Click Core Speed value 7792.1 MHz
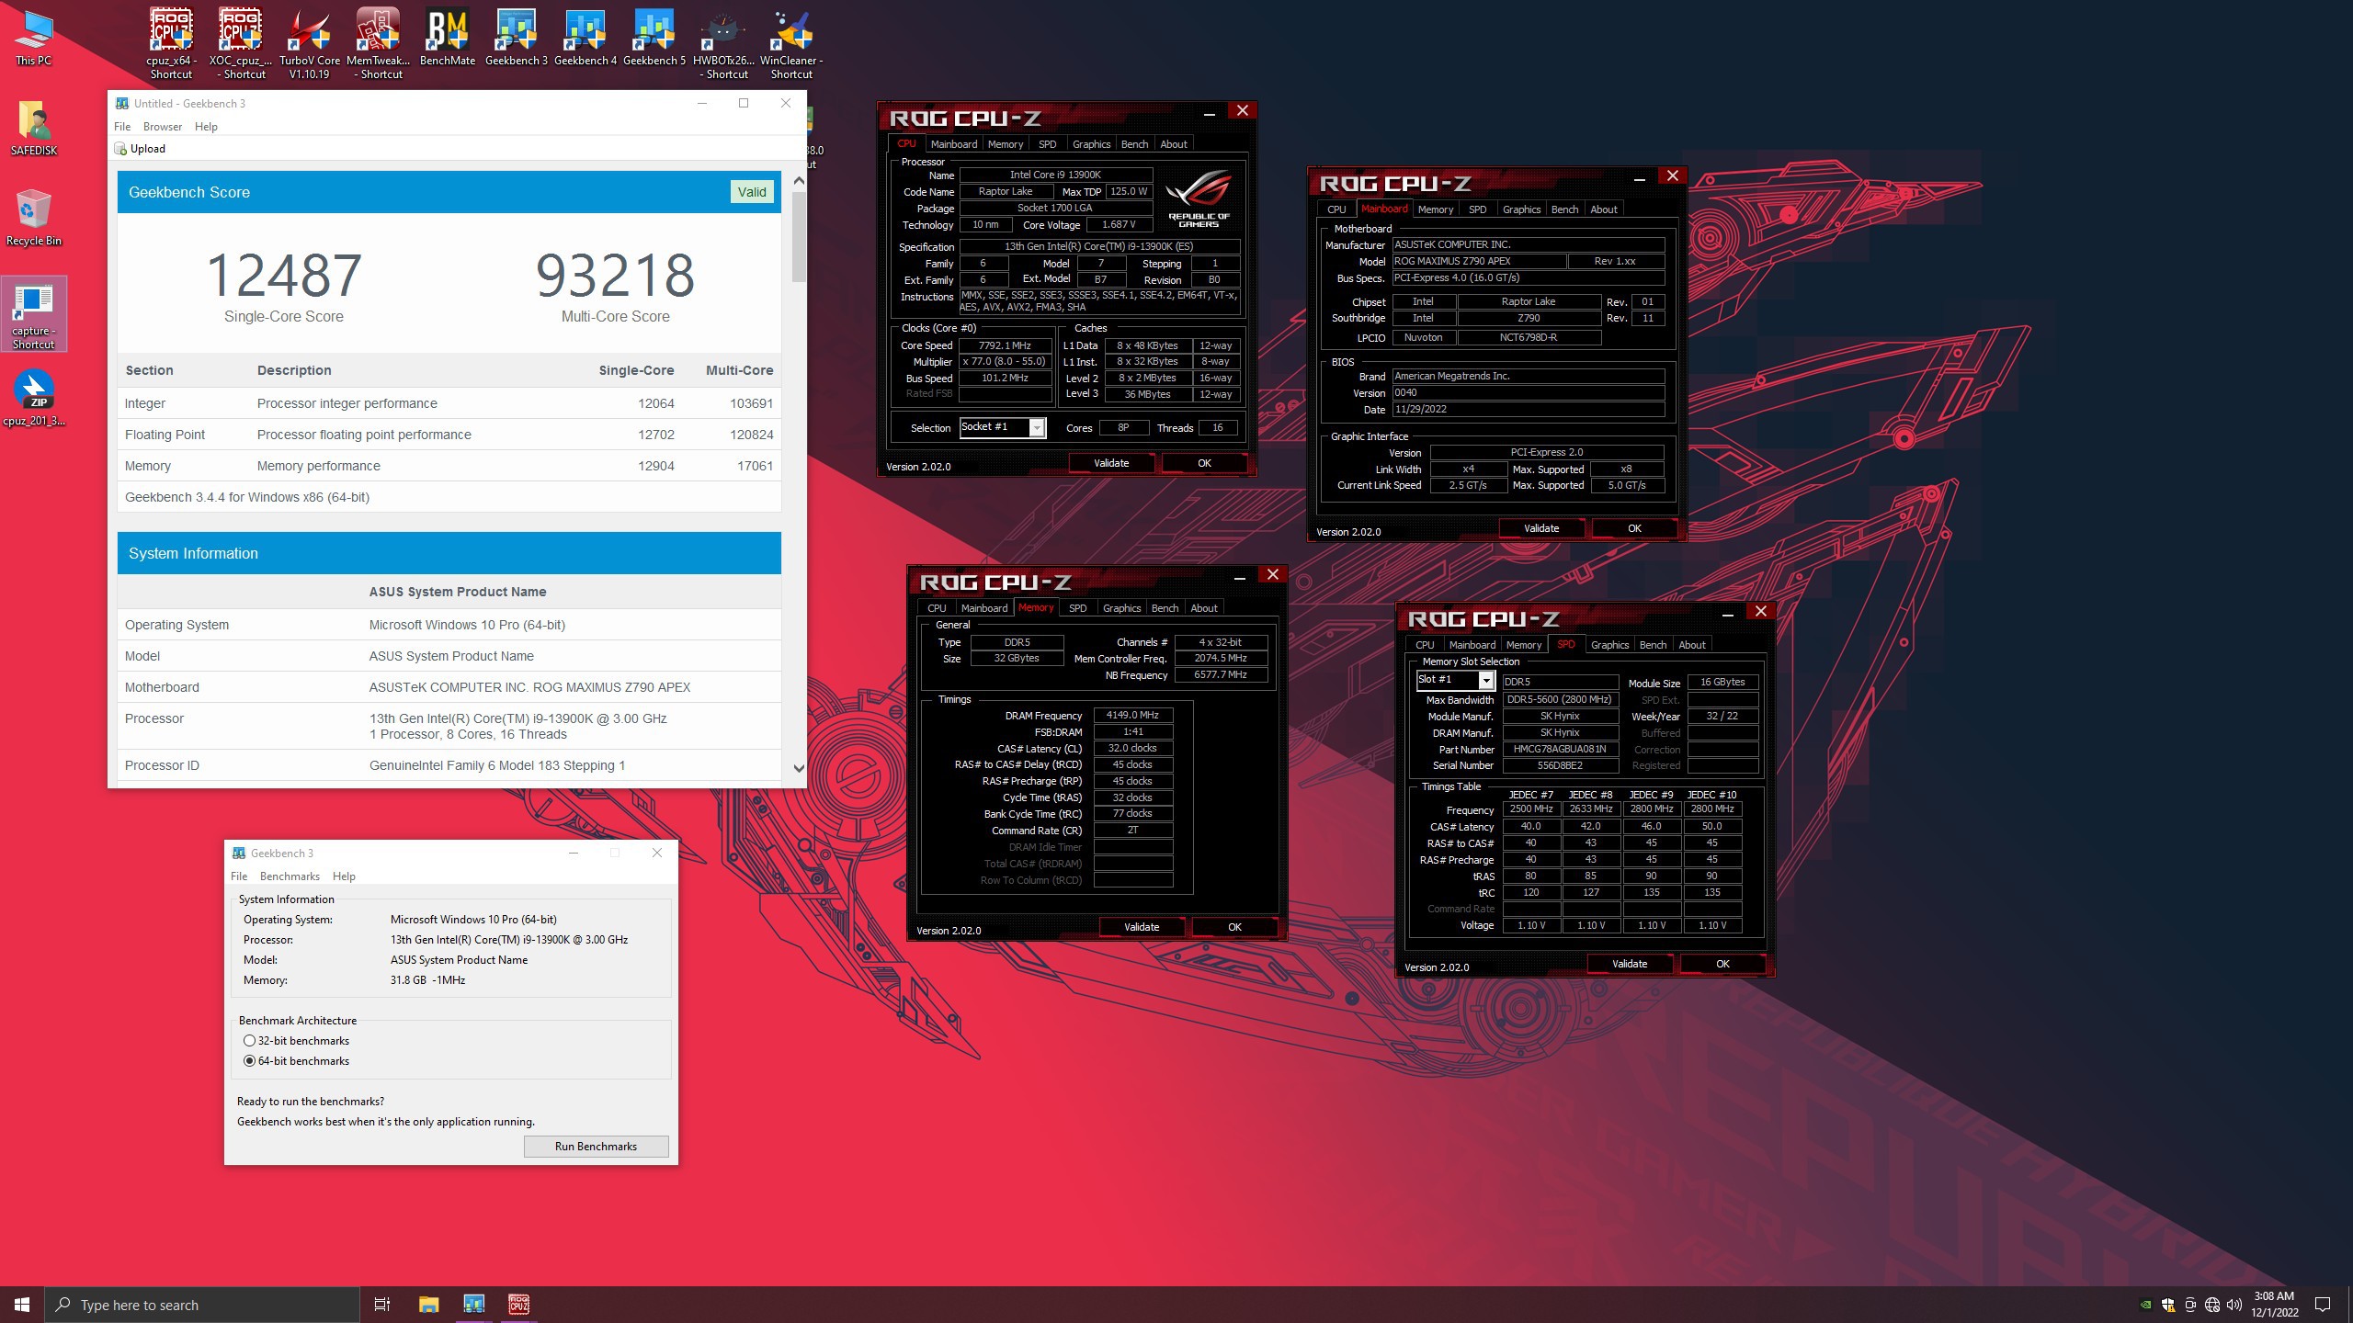2353x1323 pixels. [x=1005, y=345]
